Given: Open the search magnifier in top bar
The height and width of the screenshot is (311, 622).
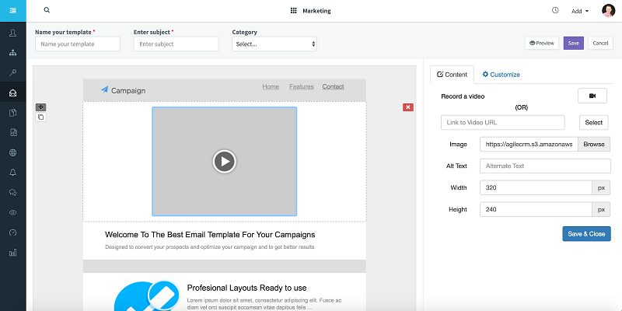Looking at the screenshot, I should pyautogui.click(x=47, y=10).
